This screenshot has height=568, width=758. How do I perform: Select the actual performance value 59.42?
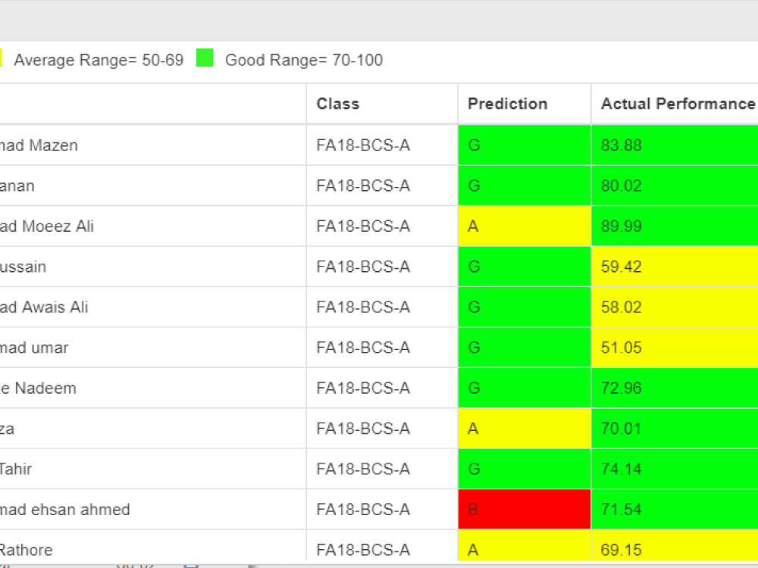coord(622,267)
